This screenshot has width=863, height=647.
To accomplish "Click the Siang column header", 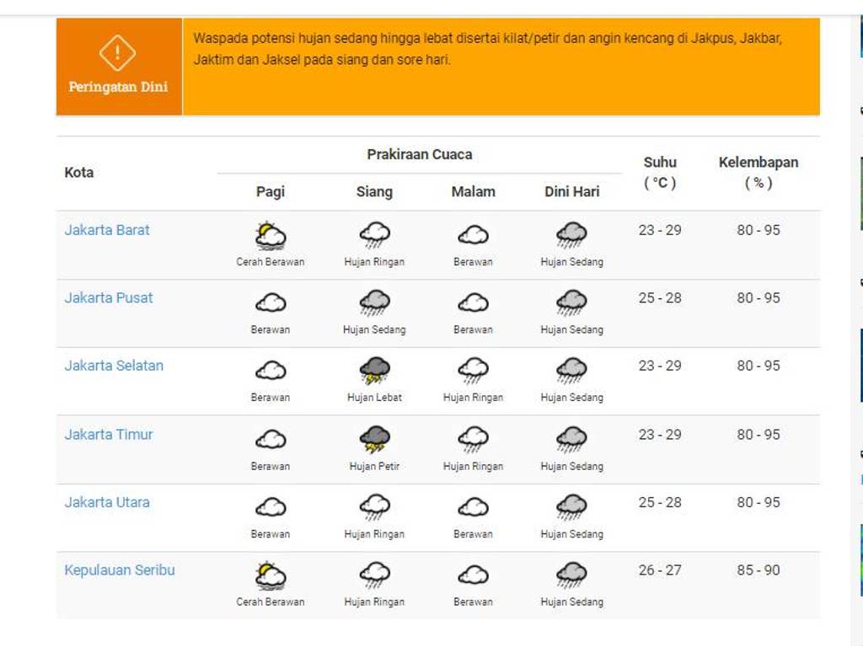I will (374, 192).
